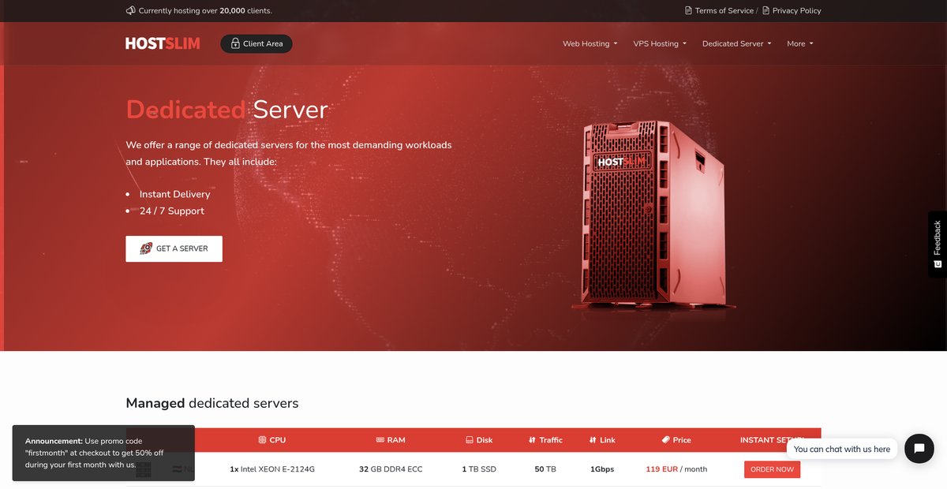Screen dimensions: 947x489
Task: Click the rocket icon on Get a Server
Action: click(146, 248)
